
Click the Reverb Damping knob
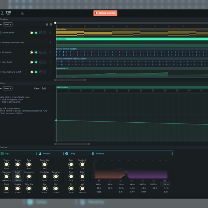[56, 176]
